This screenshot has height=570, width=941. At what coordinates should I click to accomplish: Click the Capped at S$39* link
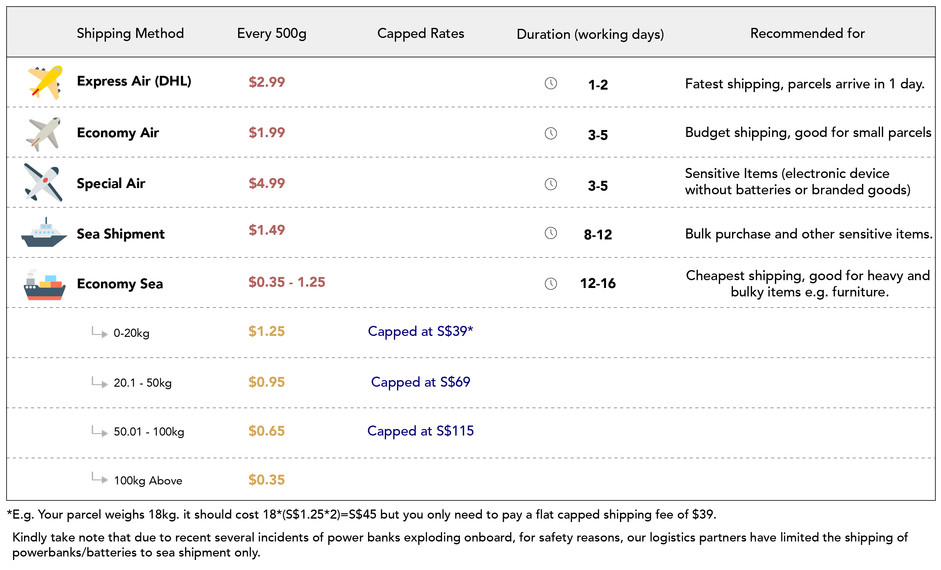tap(421, 332)
